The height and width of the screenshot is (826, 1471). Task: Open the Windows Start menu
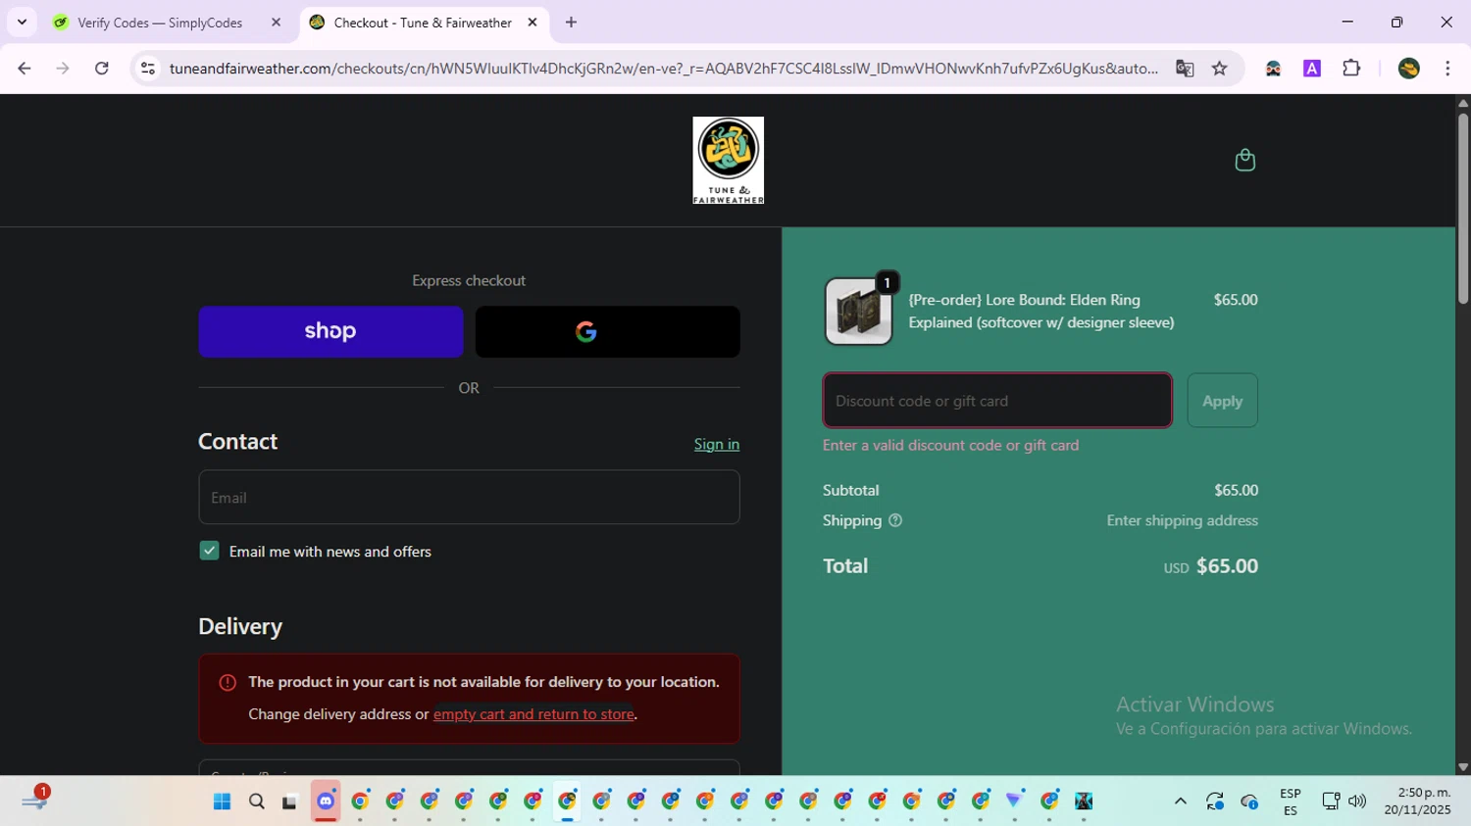click(222, 802)
